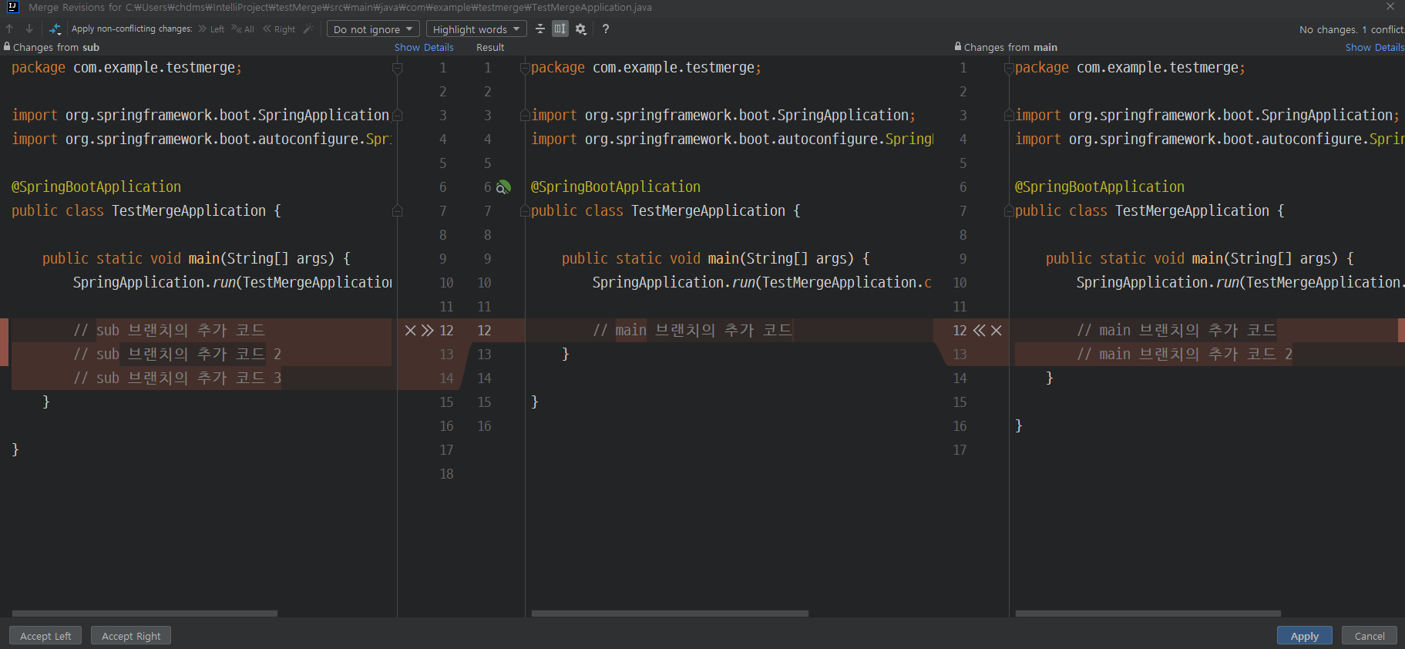Jump to next difference arrow

(29, 29)
